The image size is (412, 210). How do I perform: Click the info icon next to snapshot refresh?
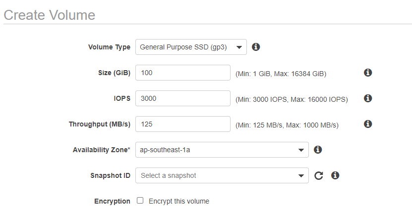click(335, 175)
